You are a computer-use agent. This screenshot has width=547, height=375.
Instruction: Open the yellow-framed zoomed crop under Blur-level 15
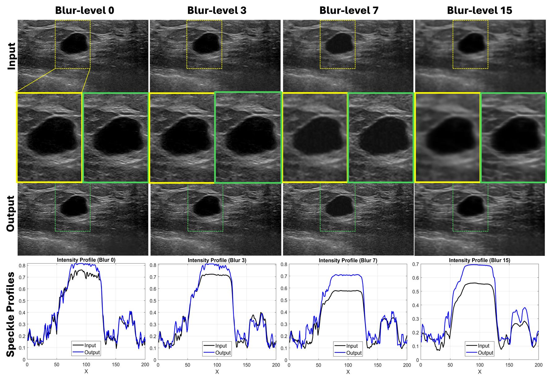447,137
